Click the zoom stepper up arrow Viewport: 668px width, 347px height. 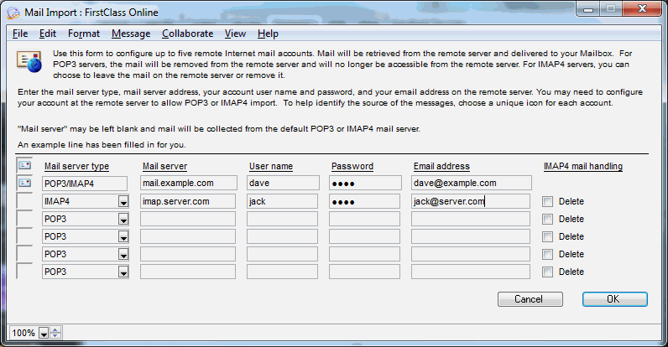click(x=55, y=329)
